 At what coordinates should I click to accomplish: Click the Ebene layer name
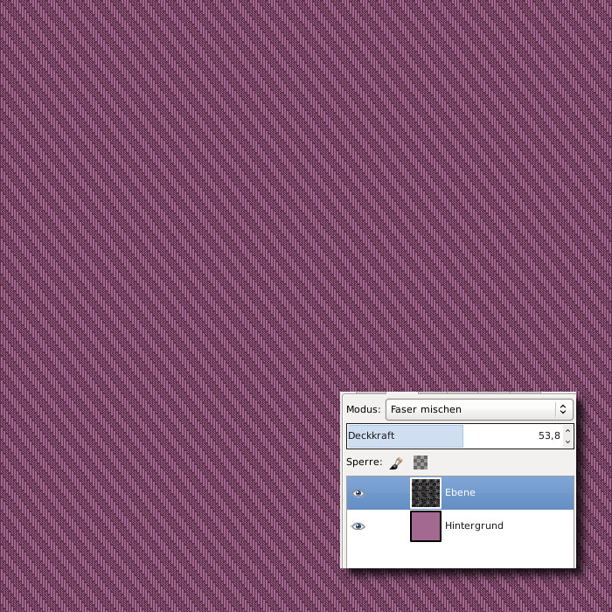[460, 493]
